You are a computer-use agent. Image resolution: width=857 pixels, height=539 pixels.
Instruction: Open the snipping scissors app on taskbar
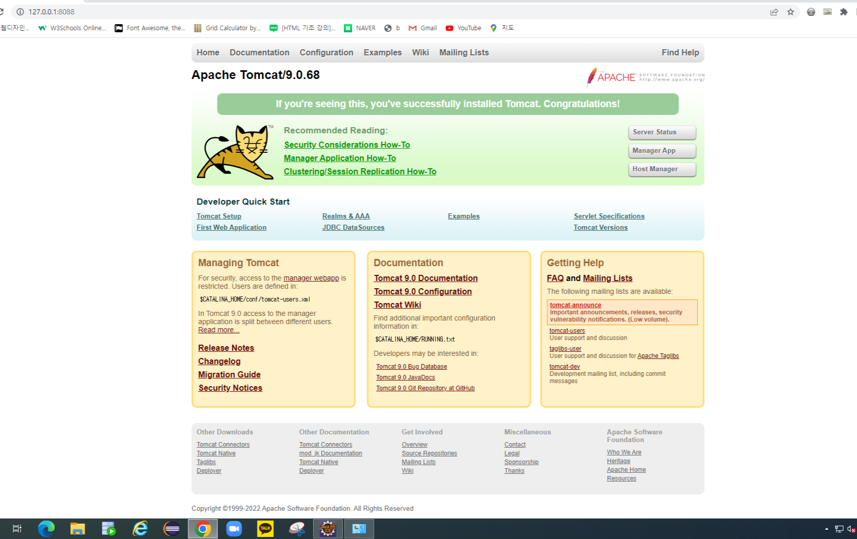(296, 529)
